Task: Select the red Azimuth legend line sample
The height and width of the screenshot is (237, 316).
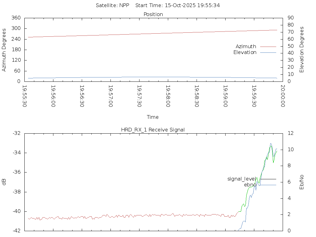Action: [x=268, y=47]
